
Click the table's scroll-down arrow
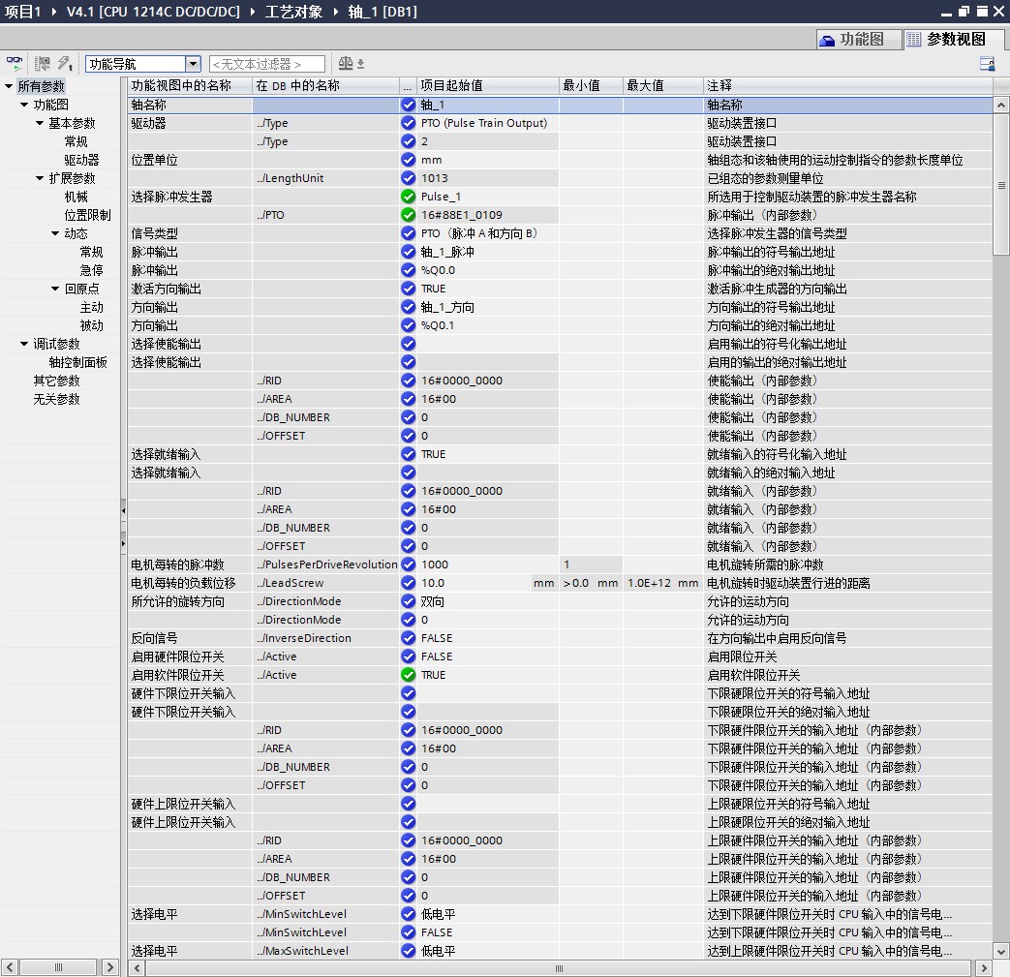(x=1001, y=951)
